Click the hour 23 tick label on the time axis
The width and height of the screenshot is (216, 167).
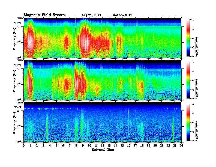175,145
